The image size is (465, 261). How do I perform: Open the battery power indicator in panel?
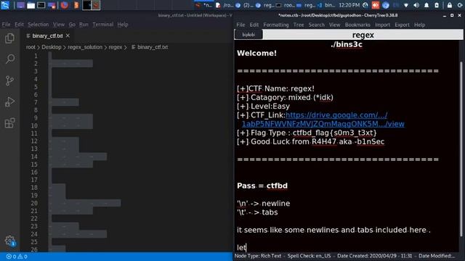click(x=437, y=5)
